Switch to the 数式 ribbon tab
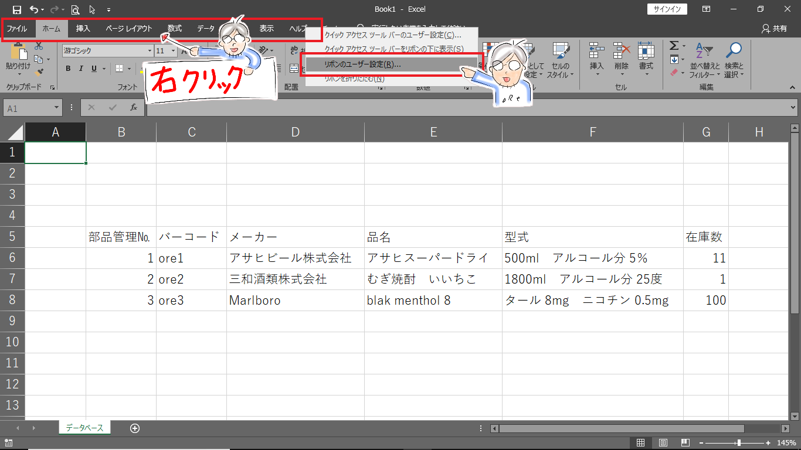This screenshot has height=450, width=801. point(175,28)
